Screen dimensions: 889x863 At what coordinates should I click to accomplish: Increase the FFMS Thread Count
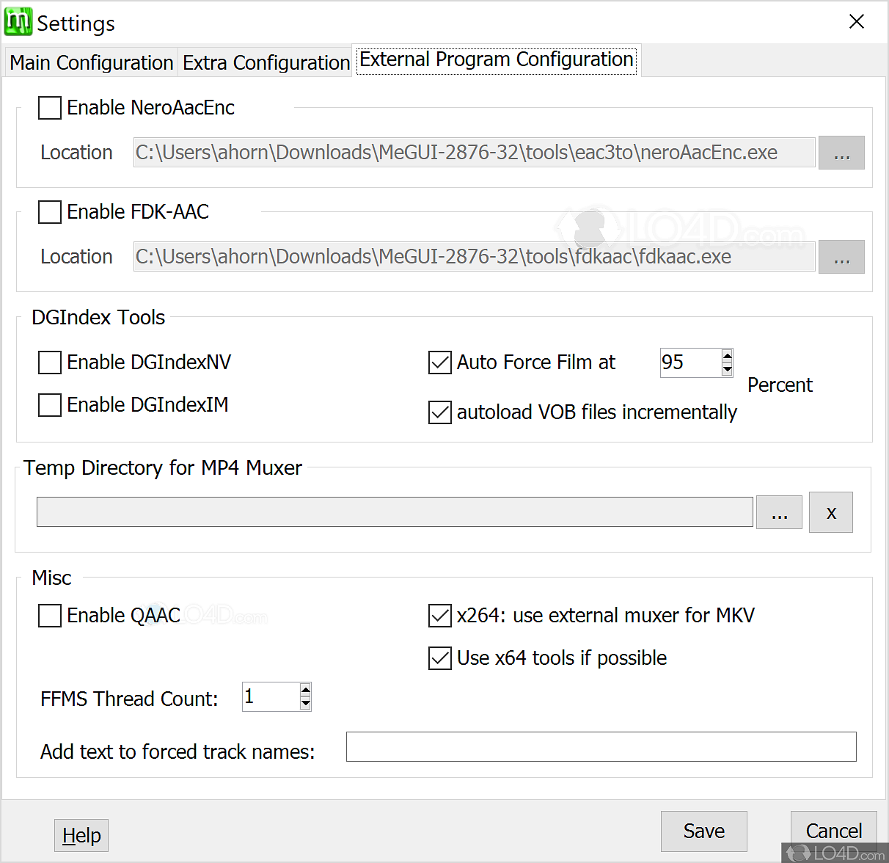[x=305, y=691]
